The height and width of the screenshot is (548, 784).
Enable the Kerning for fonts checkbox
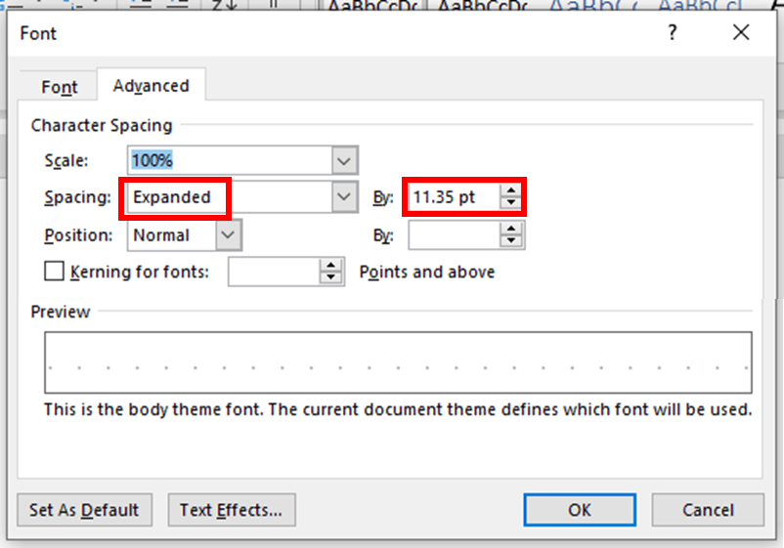click(55, 272)
